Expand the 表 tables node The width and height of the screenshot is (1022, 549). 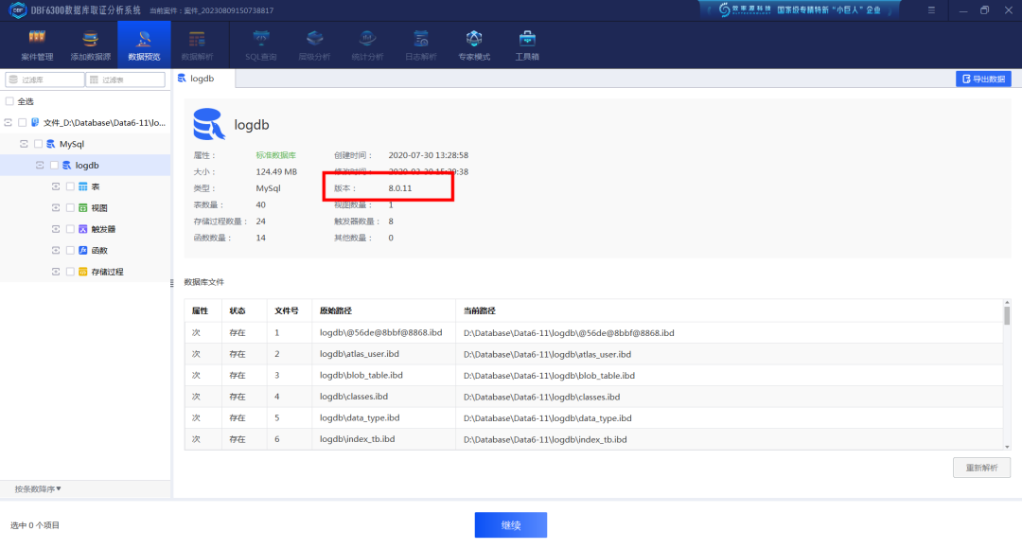[56, 186]
